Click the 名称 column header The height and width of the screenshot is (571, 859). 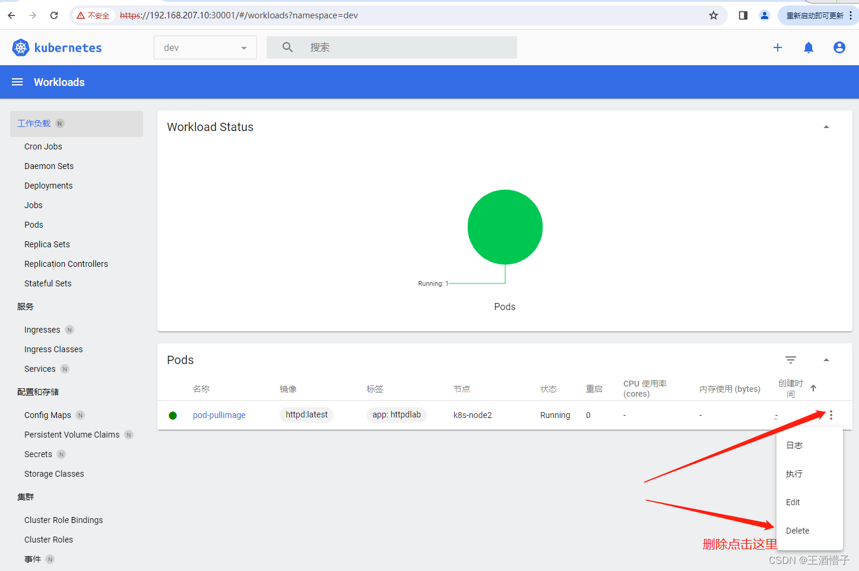tap(201, 389)
